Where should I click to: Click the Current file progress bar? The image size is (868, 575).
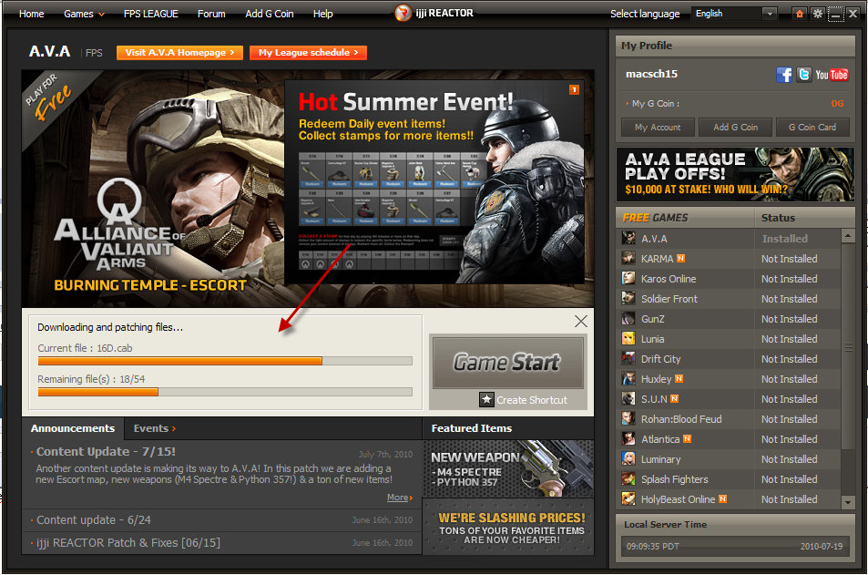point(225,361)
